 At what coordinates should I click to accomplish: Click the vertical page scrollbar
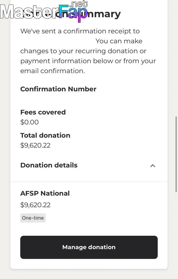click(176, 154)
